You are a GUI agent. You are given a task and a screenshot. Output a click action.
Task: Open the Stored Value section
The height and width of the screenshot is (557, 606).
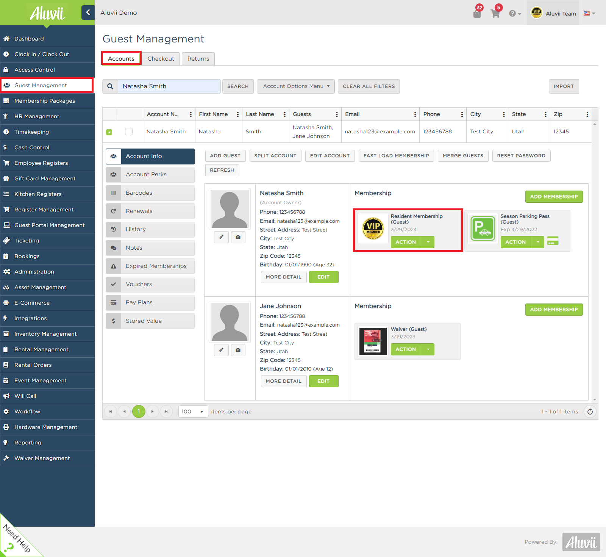click(150, 321)
